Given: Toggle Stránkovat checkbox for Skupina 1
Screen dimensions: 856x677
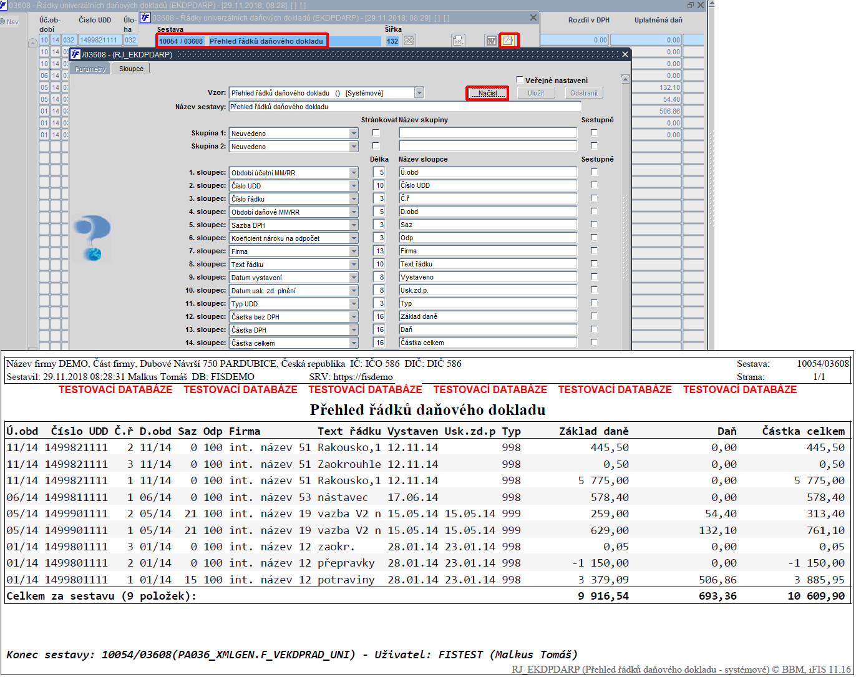Looking at the screenshot, I should 376,133.
